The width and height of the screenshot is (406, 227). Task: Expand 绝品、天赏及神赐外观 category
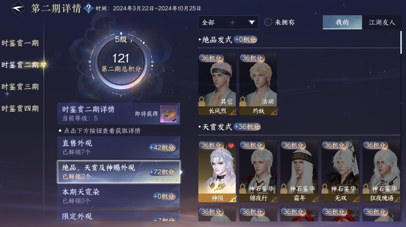[119, 172]
